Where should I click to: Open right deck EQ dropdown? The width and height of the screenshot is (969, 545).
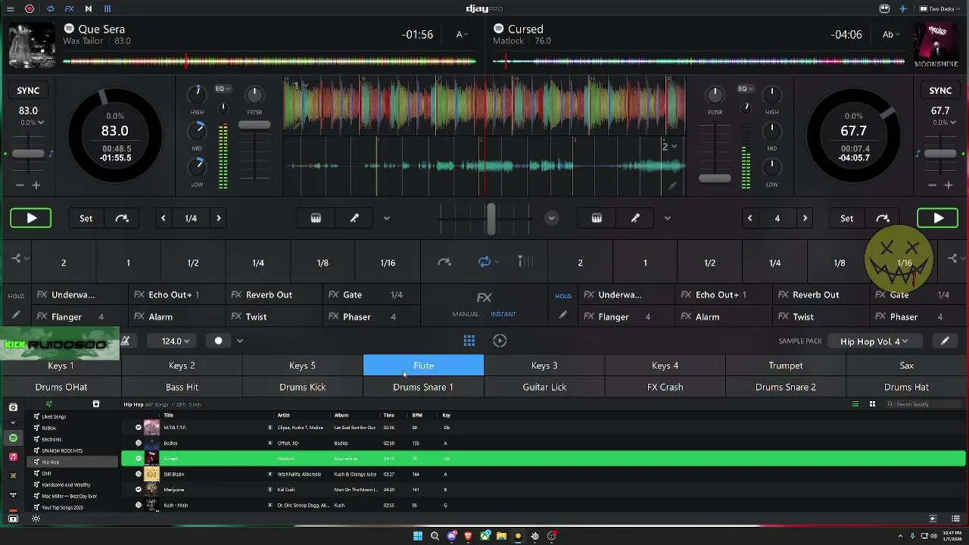[746, 89]
